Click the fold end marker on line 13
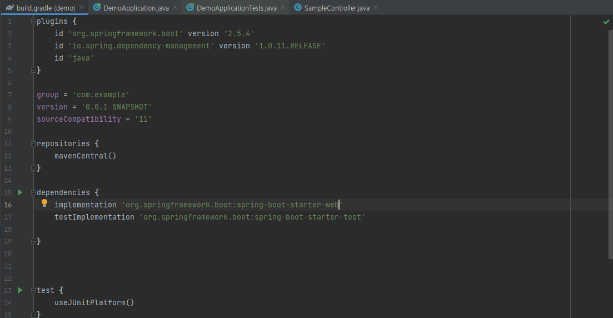The image size is (613, 318). coord(33,168)
